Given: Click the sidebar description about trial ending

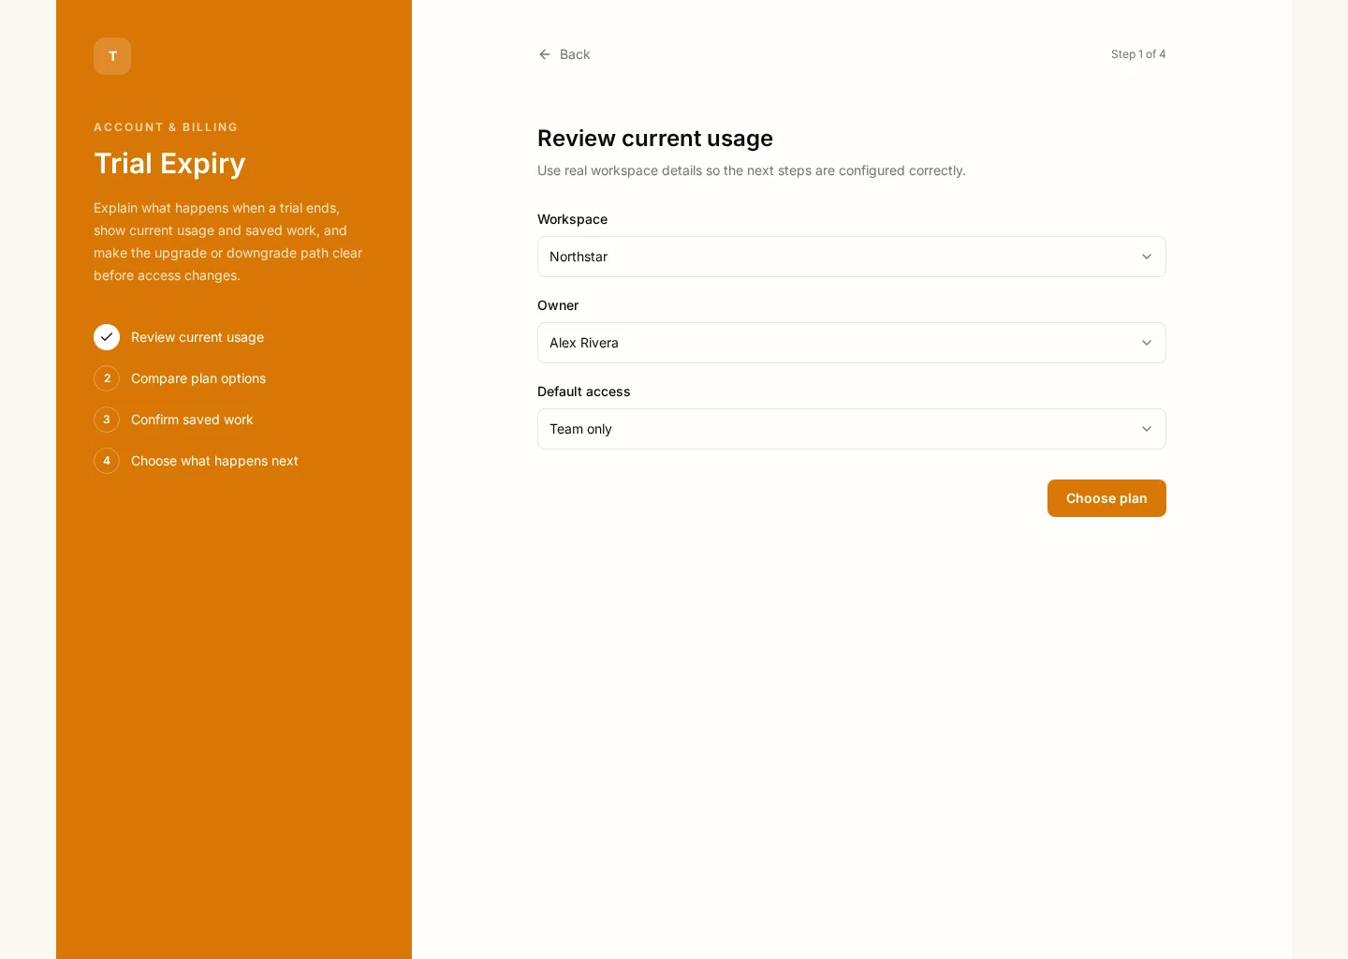Looking at the screenshot, I should coord(228,242).
